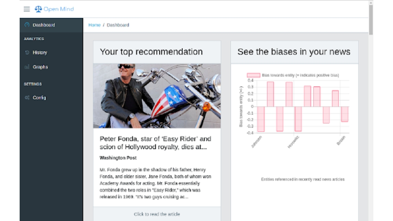Viewport: 393px width, 221px height.
Task: Open Config settings in the sidebar
Action: [x=39, y=98]
